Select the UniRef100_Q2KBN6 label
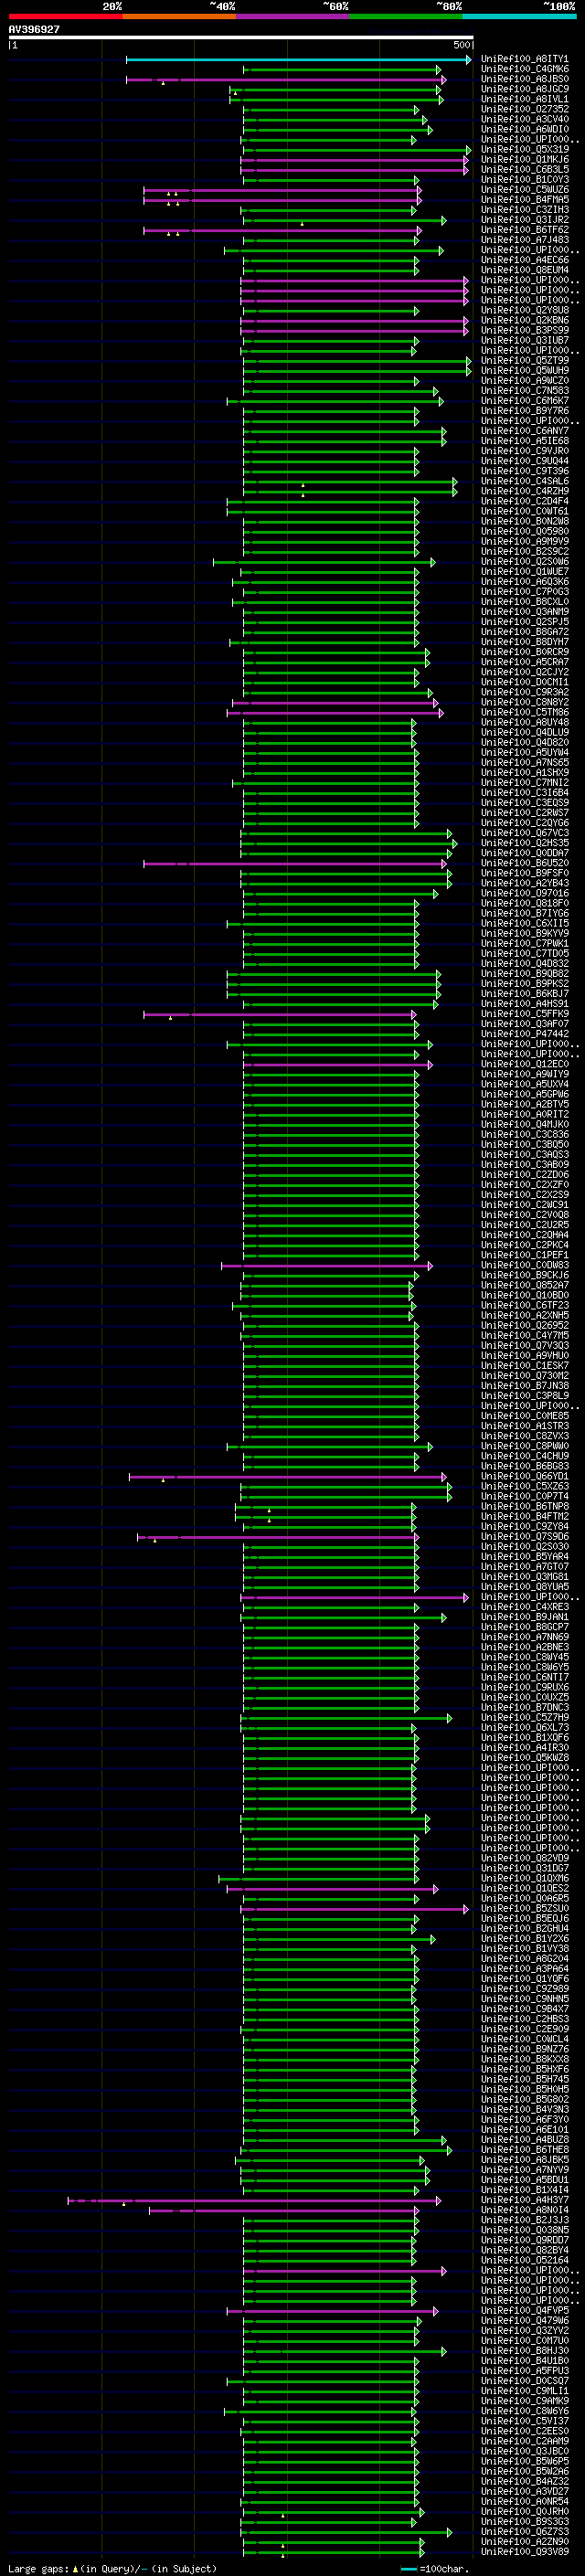The width and height of the screenshot is (585, 2576). (x=524, y=320)
